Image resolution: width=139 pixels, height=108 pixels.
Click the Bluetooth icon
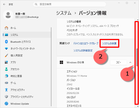click(x=6, y=42)
